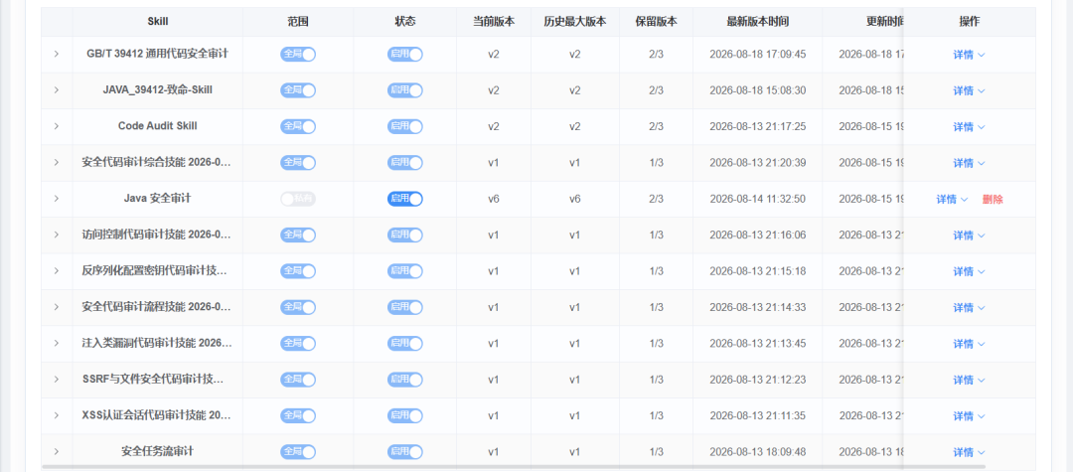The height and width of the screenshot is (472, 1073).
Task: Open 详情 dropdown for 访问控制代码审计技能
Action: point(969,236)
